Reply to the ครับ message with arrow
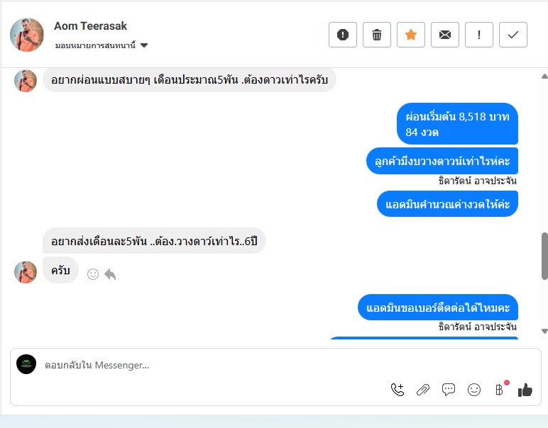This screenshot has height=428, width=548. click(x=110, y=274)
